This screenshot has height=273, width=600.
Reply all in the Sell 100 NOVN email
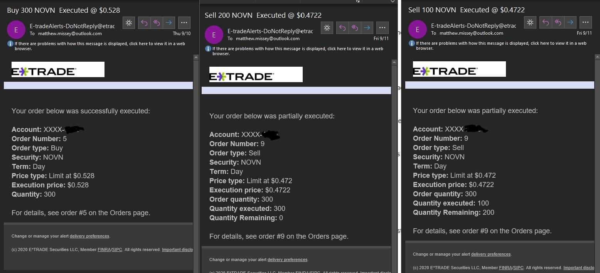pyautogui.click(x=558, y=22)
